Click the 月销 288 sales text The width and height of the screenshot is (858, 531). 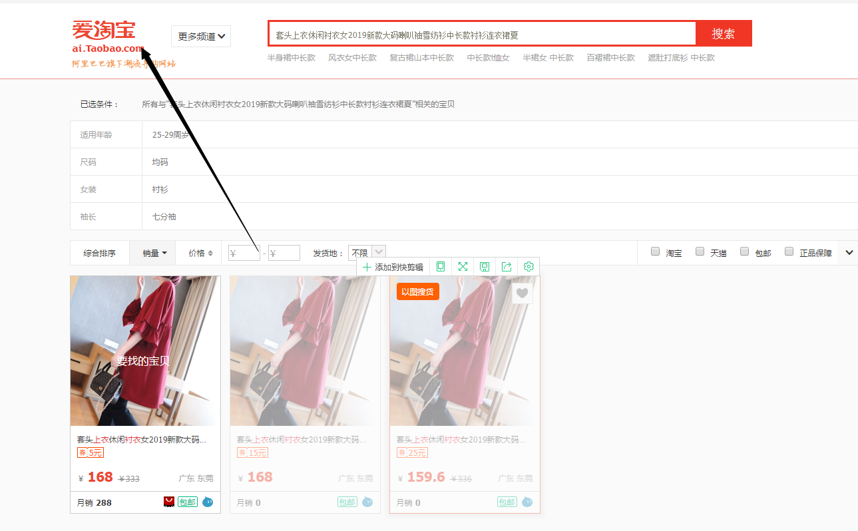pyautogui.click(x=95, y=502)
